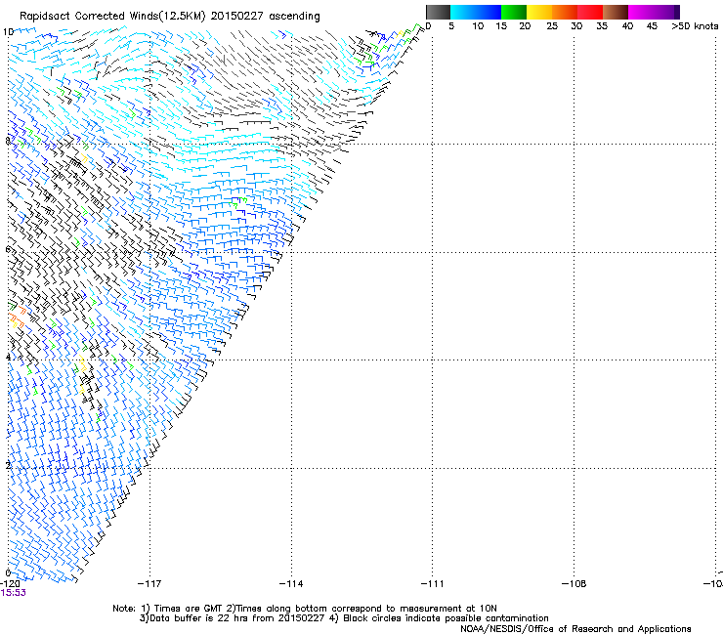Click the gray 0-5 knots color segment
723x635 pixels.
click(438, 12)
